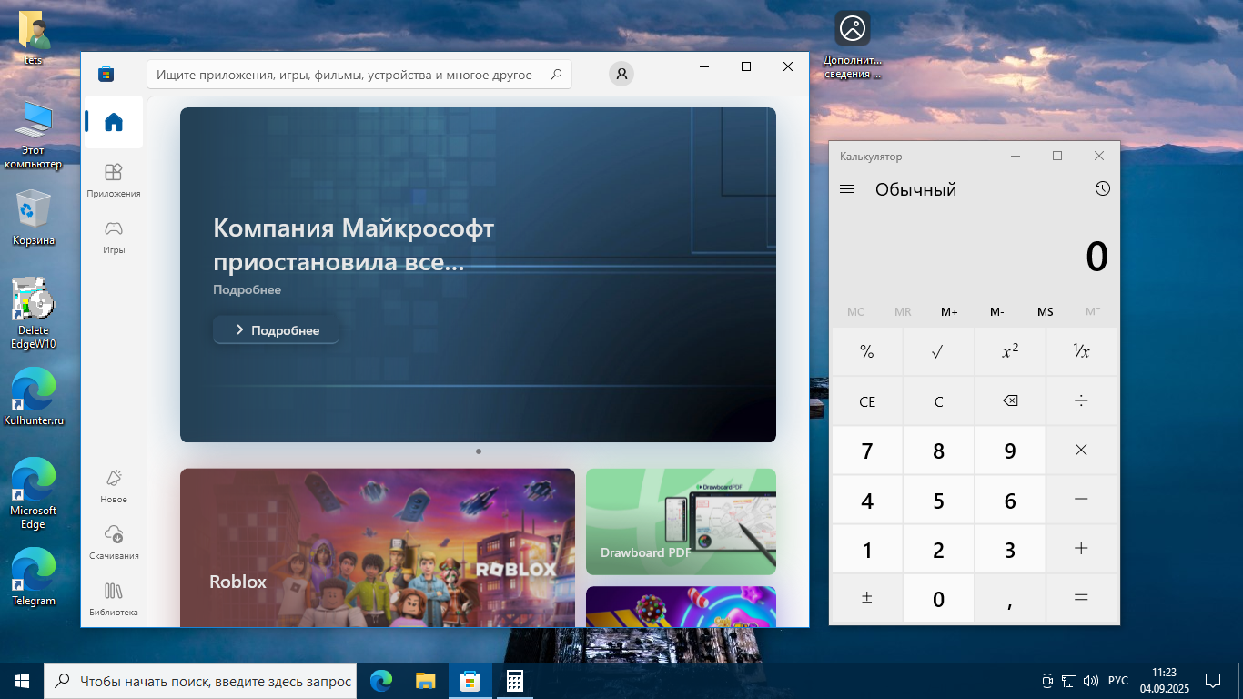Click the РУС language indicator
The height and width of the screenshot is (699, 1243).
(x=1118, y=681)
